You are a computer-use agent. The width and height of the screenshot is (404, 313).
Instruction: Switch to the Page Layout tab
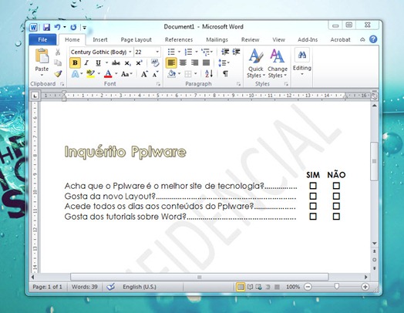(x=136, y=39)
